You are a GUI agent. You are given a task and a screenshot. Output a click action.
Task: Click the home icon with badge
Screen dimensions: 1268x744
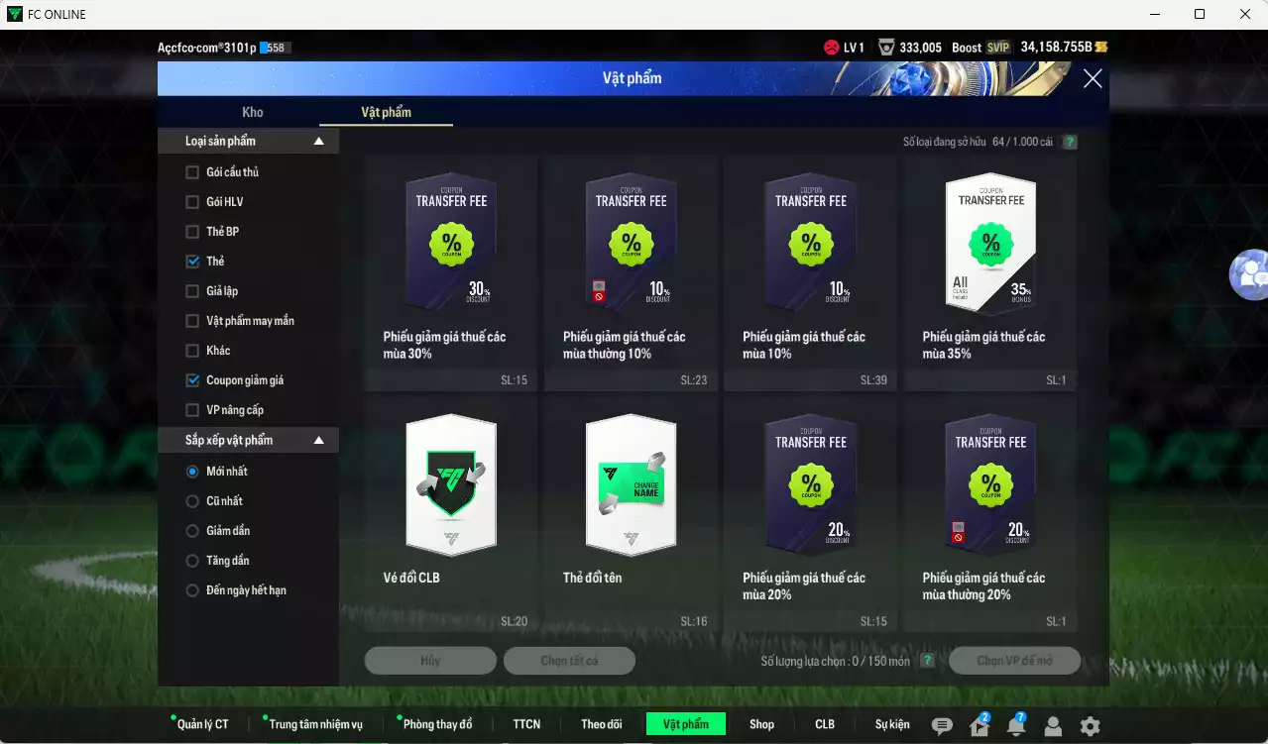980,726
